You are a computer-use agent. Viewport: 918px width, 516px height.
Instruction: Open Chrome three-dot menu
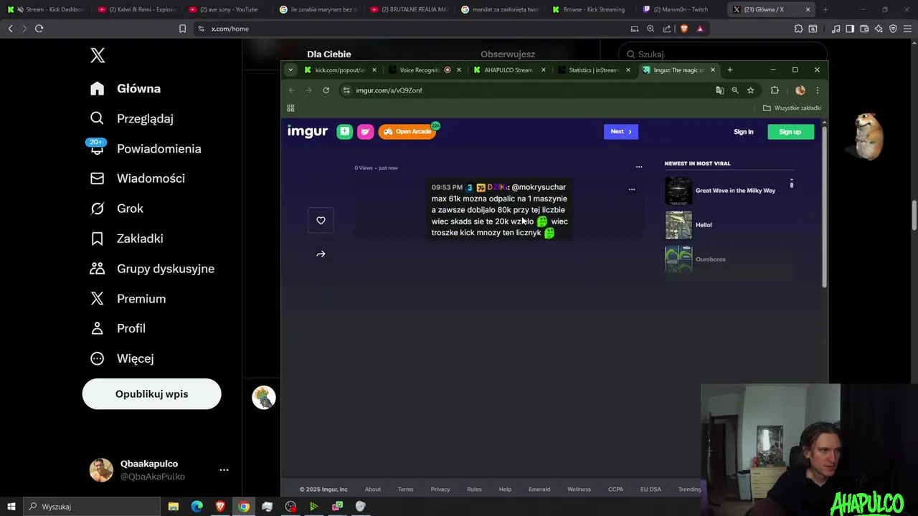[817, 90]
